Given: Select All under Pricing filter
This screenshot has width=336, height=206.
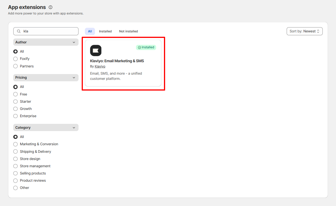Looking at the screenshot, I should coord(15,87).
